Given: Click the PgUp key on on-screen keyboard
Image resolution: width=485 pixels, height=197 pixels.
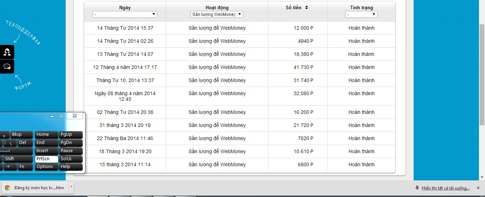Looking at the screenshot, I should pos(71,135).
